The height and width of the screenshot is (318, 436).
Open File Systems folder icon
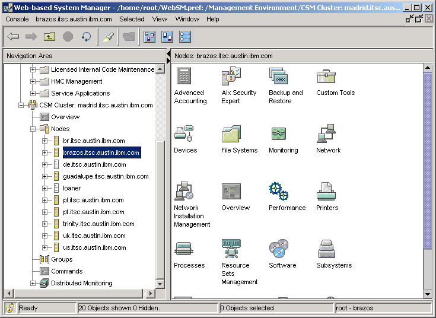[231, 133]
